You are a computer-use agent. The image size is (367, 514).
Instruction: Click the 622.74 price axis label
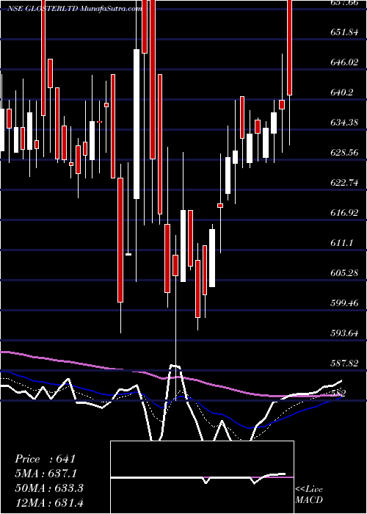tap(344, 183)
